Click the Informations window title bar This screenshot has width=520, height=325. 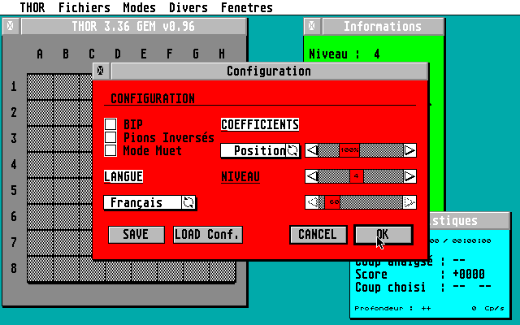pyautogui.click(x=383, y=27)
